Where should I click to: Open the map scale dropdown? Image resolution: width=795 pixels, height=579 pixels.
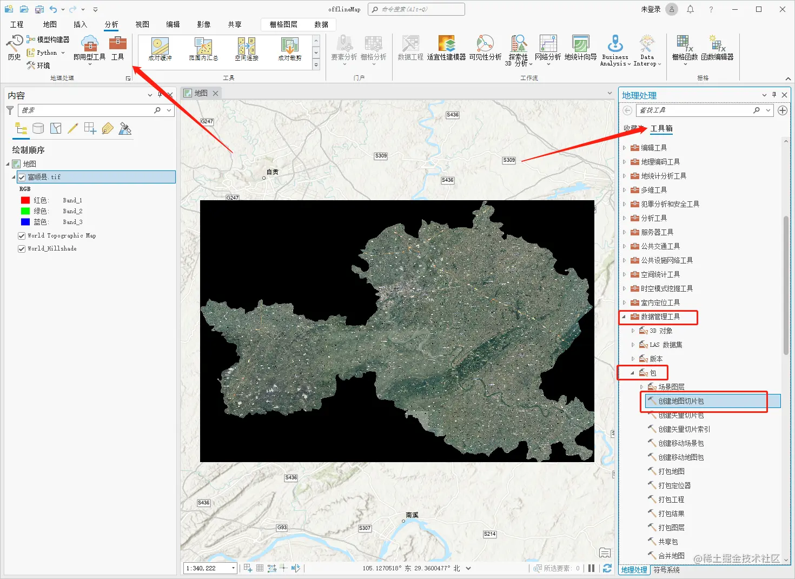click(233, 568)
